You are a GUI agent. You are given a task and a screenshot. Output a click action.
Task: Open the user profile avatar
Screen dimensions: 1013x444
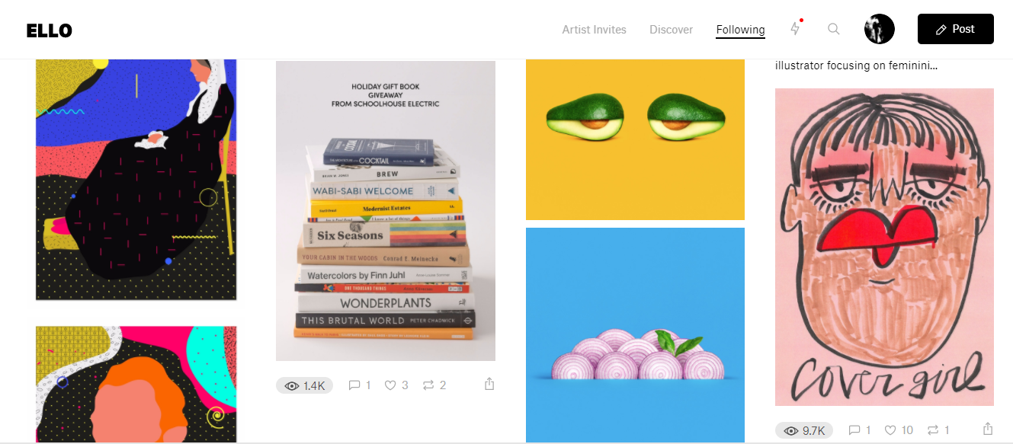pyautogui.click(x=880, y=29)
